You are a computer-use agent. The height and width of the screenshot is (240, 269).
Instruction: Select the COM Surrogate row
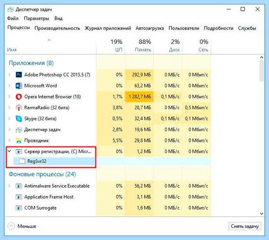[108, 208]
